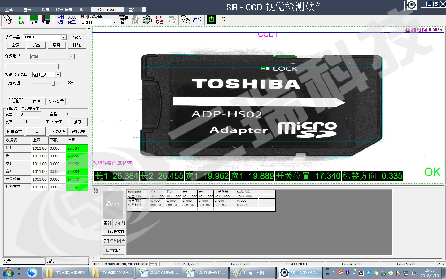Screen dimensions: 446x279
Task: Open the 校准-标定 menu
Action: pyautogui.click(x=64, y=10)
